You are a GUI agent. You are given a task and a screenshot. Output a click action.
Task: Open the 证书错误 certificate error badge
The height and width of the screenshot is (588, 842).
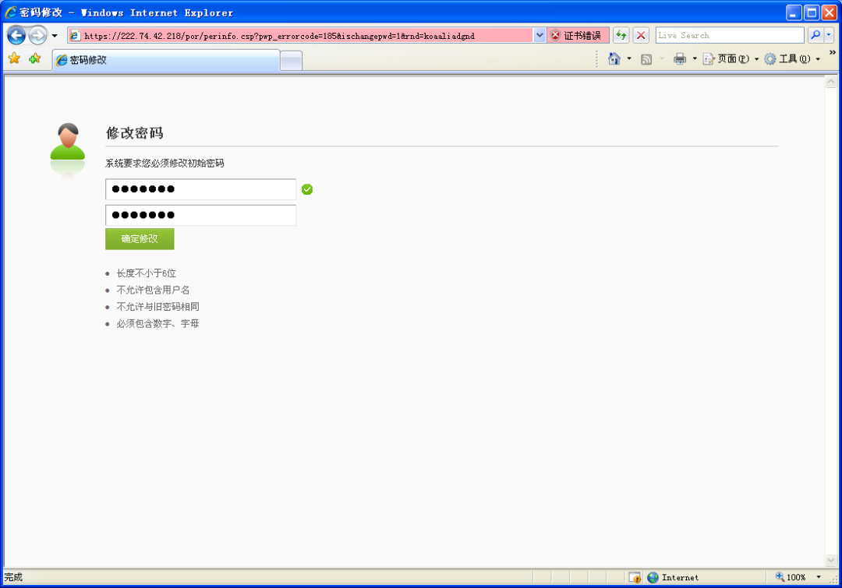[x=578, y=35]
